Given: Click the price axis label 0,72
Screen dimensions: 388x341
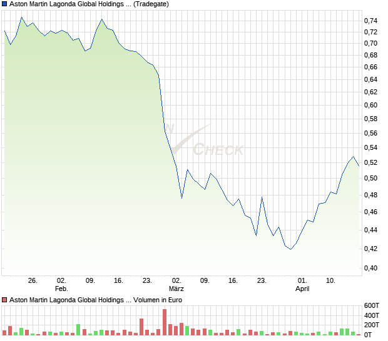Looking at the screenshot, I should click(370, 32).
